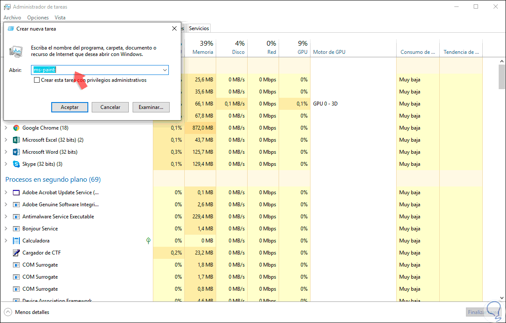Viewport: 506px width, 323px height.
Task: Click the Adobe Acrobat Update Service icon
Action: [16, 193]
